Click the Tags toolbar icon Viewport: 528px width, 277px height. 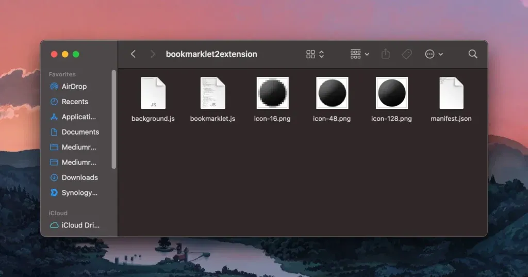[407, 54]
